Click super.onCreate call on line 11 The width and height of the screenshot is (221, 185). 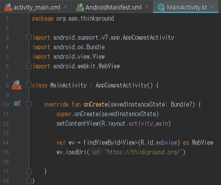pos(107,114)
